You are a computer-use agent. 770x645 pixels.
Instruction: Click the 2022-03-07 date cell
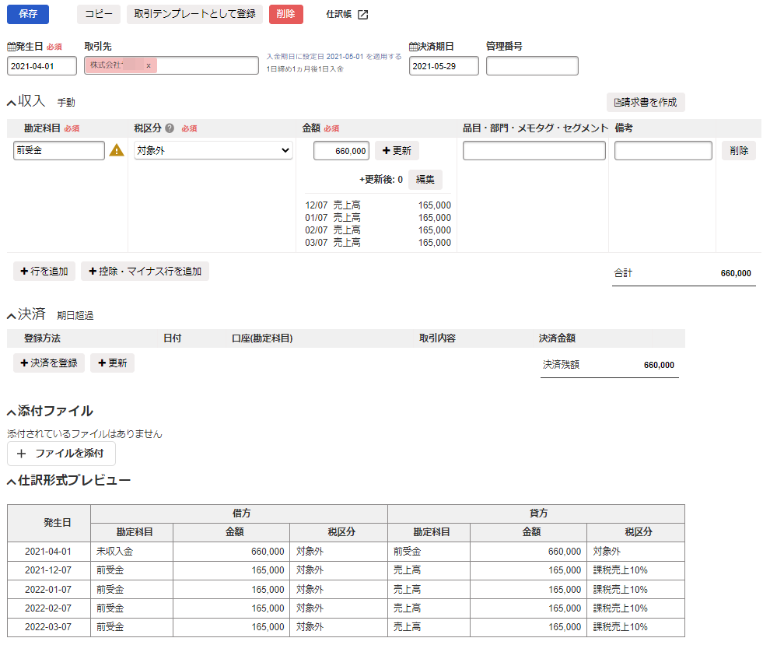point(48,627)
